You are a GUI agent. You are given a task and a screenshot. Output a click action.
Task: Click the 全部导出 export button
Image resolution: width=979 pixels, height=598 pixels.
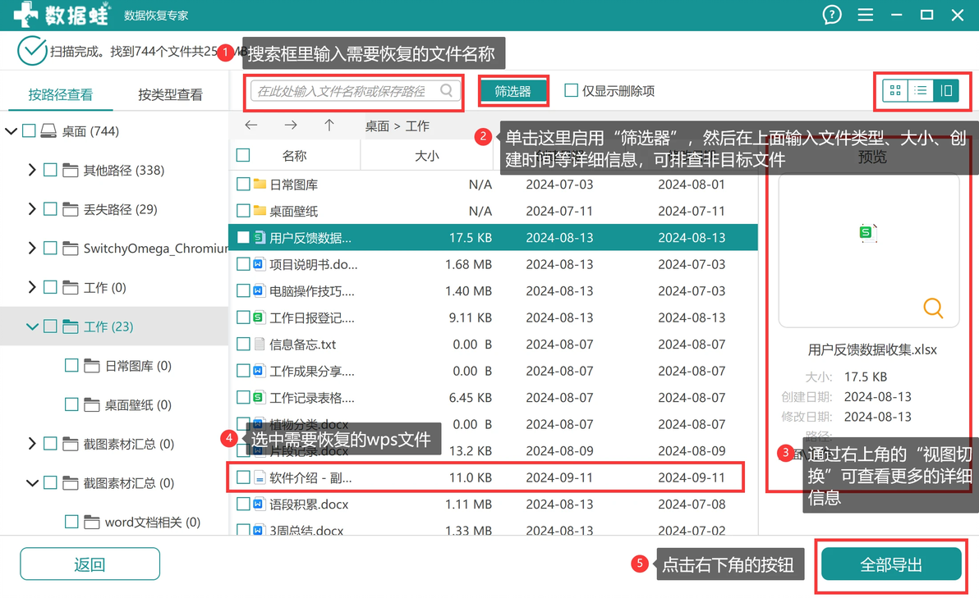[891, 564]
